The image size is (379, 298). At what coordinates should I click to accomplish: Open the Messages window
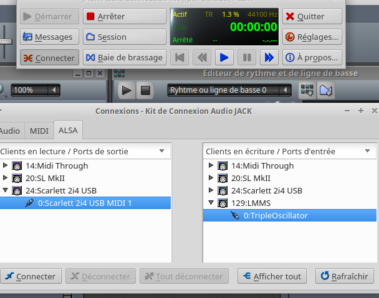49,37
